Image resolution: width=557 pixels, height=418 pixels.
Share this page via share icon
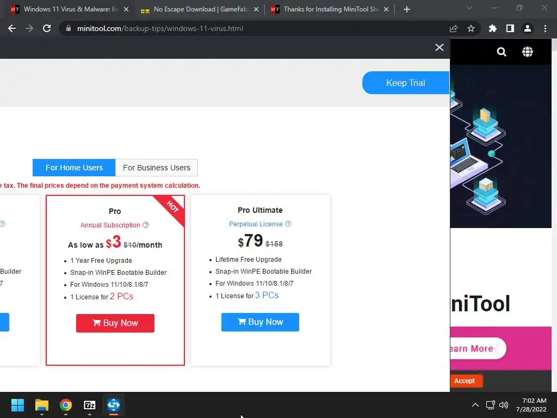tap(454, 28)
